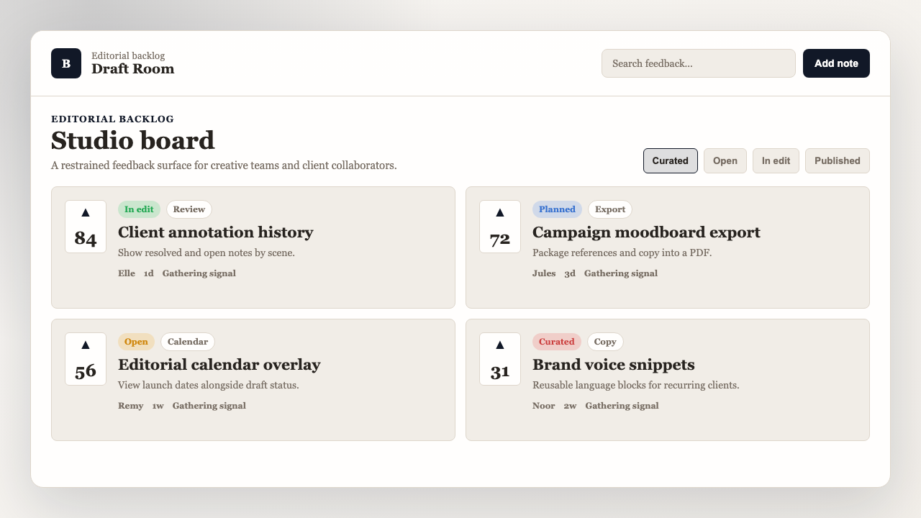This screenshot has height=518, width=921.
Task: Click the red Curated status badge
Action: 557,342
